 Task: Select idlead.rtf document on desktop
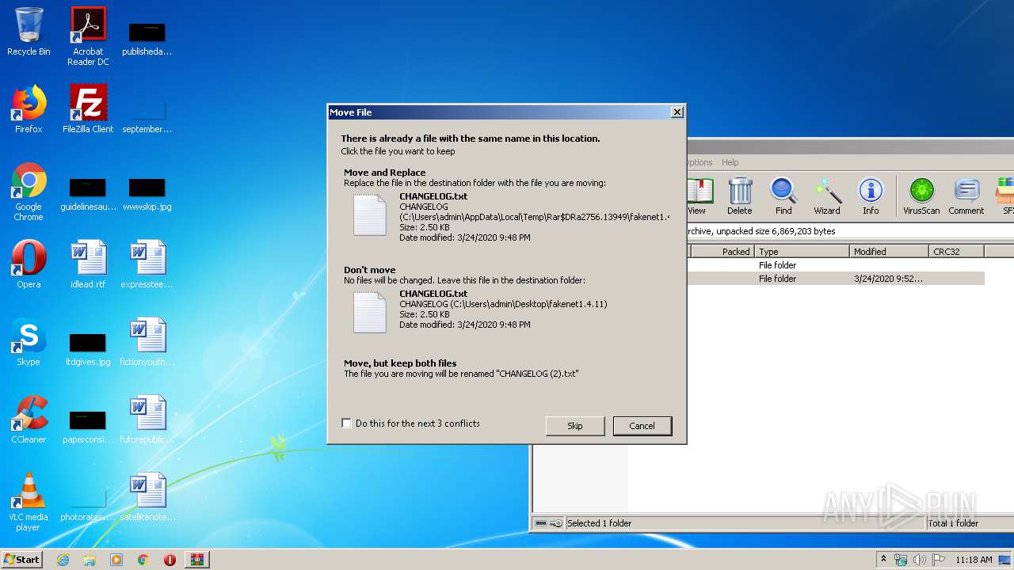(88, 264)
